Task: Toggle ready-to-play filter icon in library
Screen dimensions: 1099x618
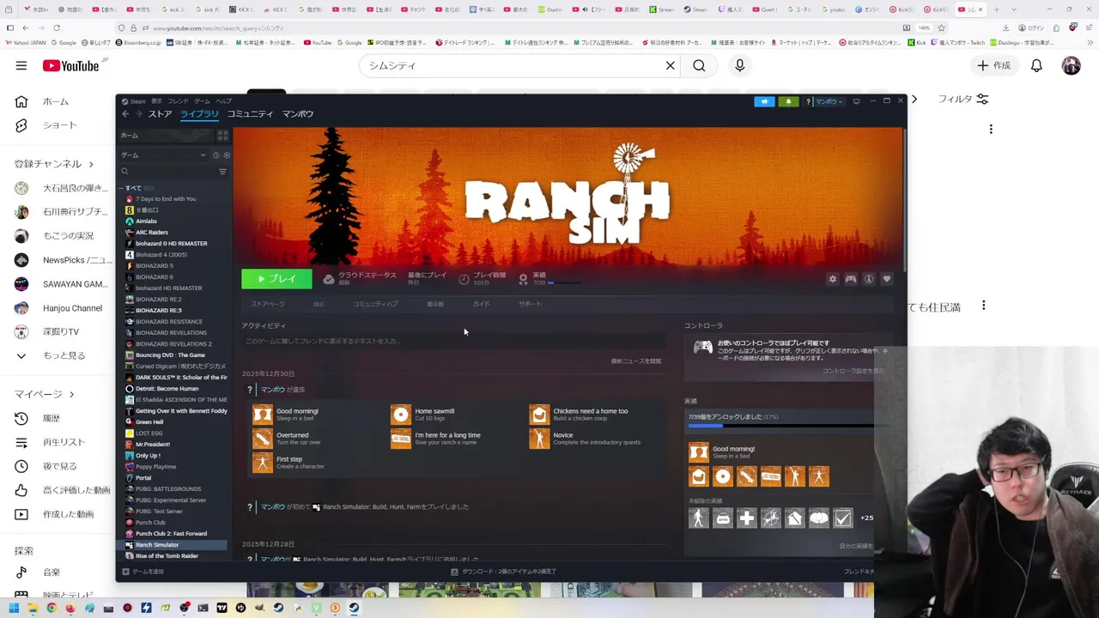Action: 227,155
